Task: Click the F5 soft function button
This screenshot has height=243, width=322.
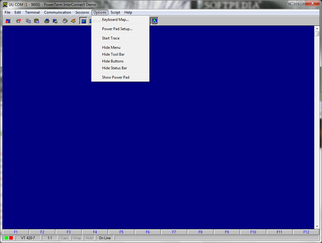Action: point(121,232)
